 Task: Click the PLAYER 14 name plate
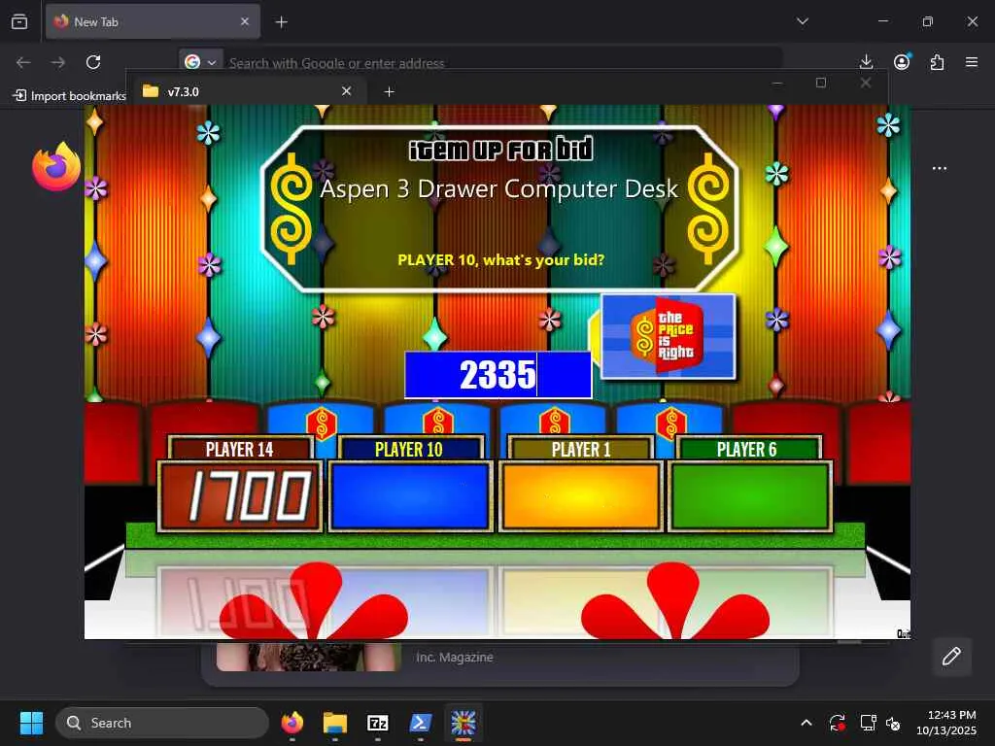[x=240, y=449]
